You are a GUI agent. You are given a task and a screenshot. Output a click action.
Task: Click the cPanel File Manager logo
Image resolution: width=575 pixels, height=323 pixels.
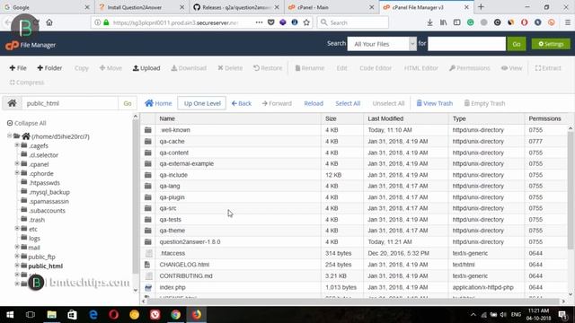[x=31, y=45]
